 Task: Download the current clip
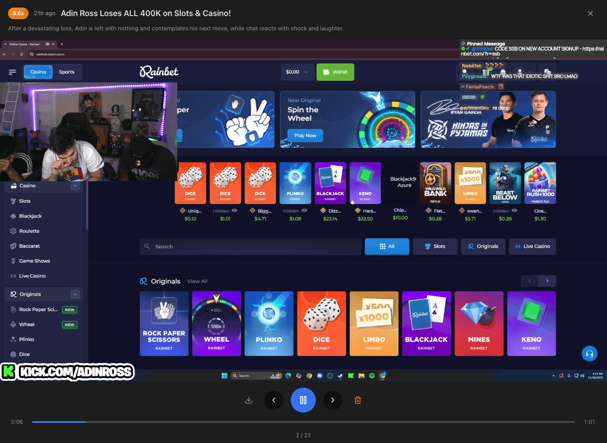(249, 400)
